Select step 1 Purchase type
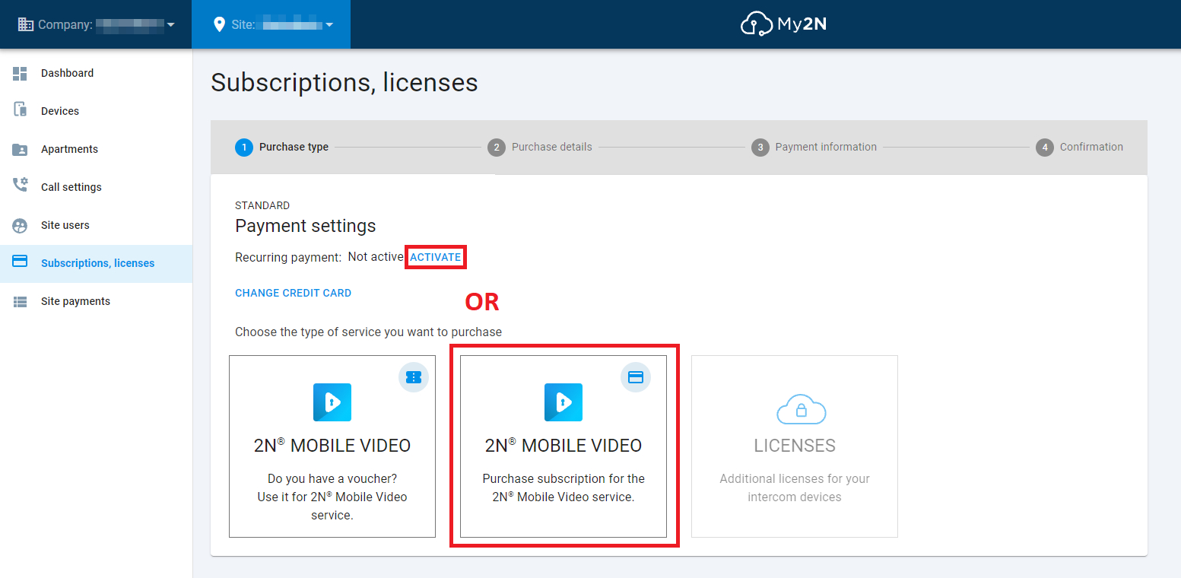Screen dimensions: 1181x578 click(282, 147)
